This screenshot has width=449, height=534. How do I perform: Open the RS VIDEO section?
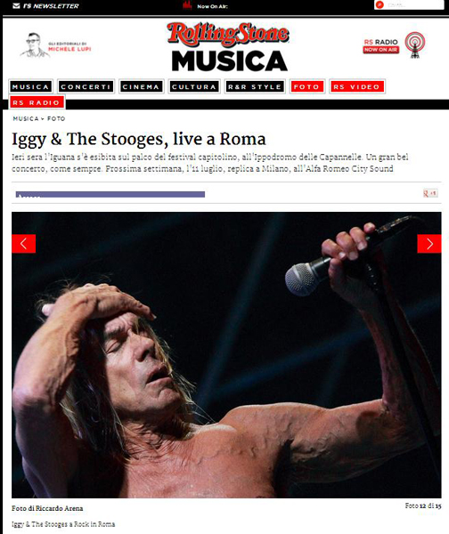pyautogui.click(x=356, y=87)
